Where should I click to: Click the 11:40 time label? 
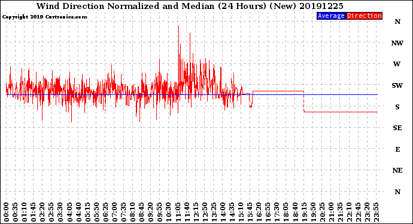[x=187, y=212]
